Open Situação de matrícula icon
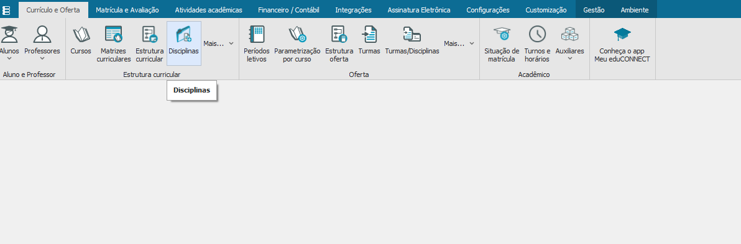Viewport: 741px width, 244px height. click(x=502, y=34)
